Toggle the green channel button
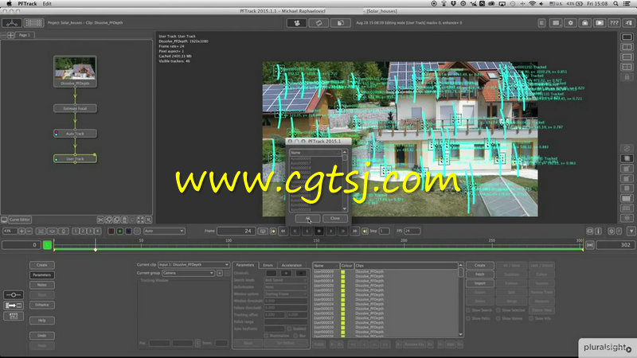Viewport: 637px width, 358px height. (x=120, y=231)
